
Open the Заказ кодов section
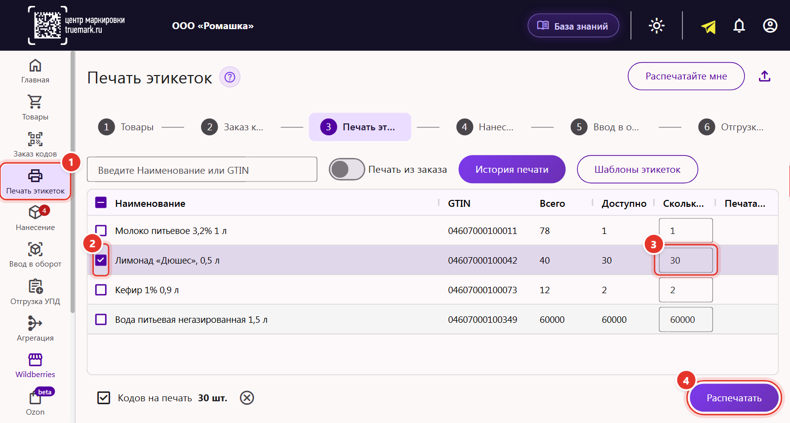click(x=35, y=145)
